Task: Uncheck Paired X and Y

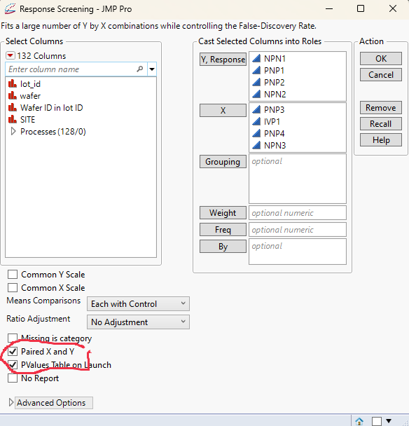Action: click(13, 352)
